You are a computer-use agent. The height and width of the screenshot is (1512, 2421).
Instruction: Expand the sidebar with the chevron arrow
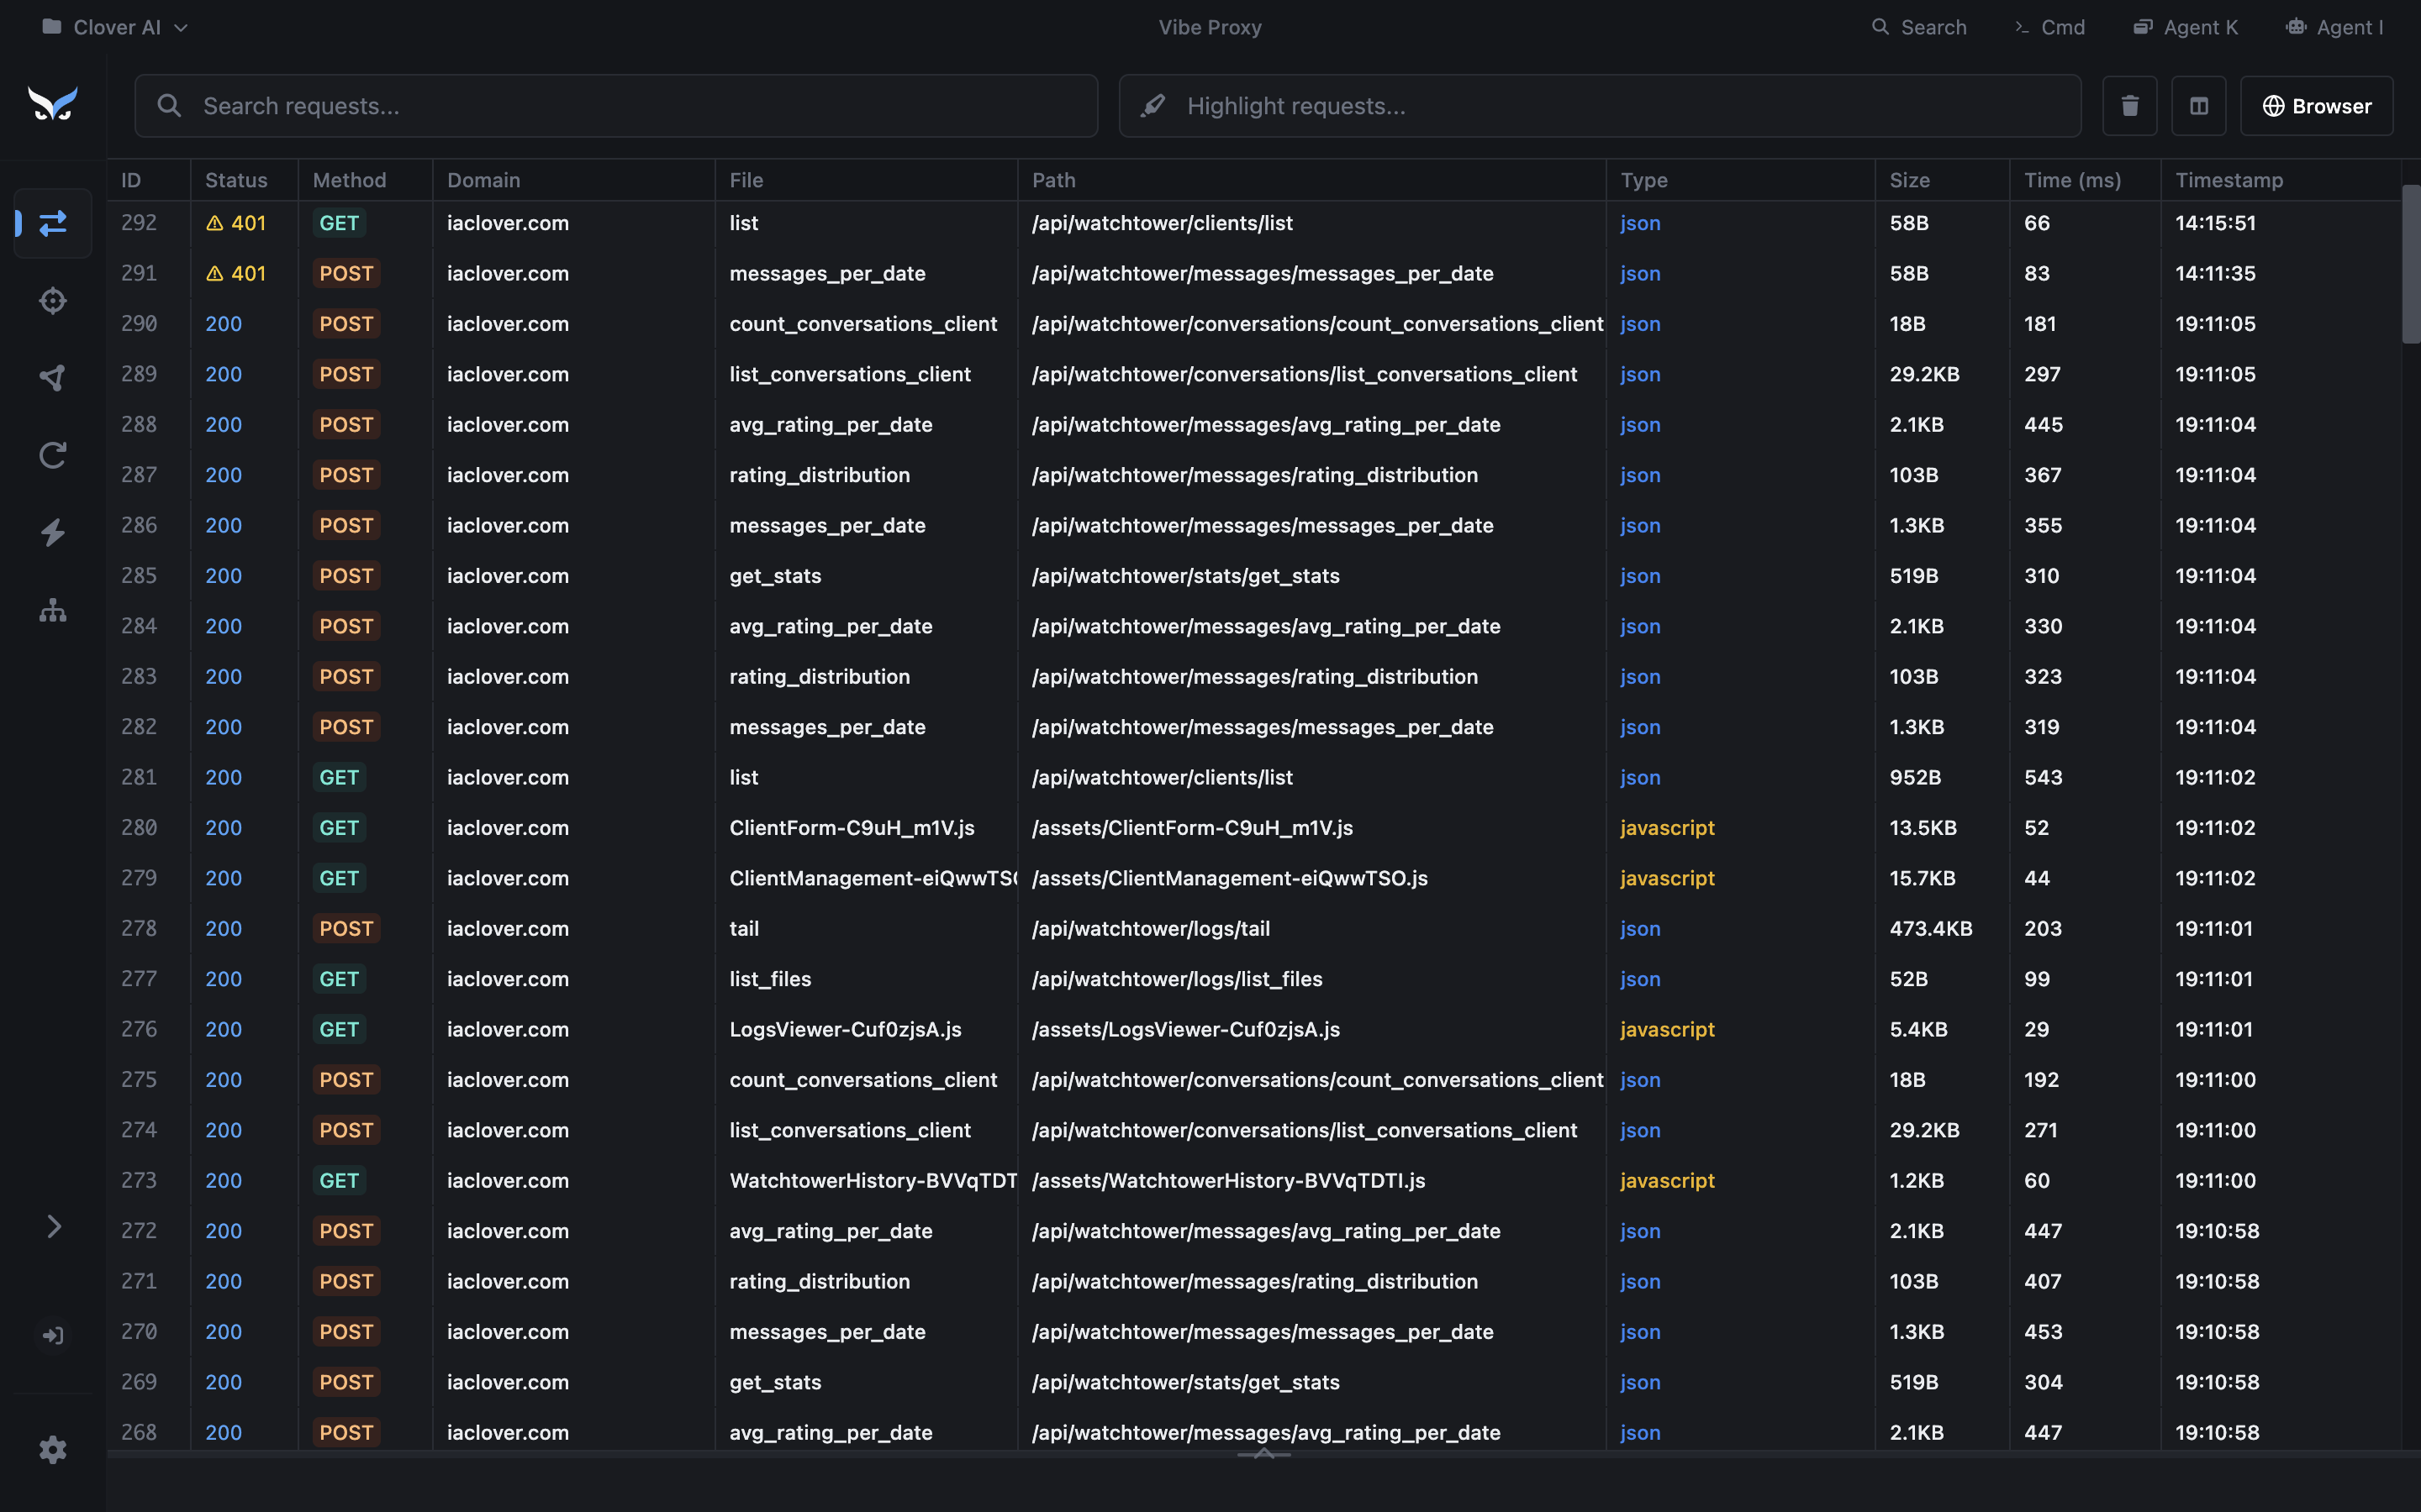53,1226
